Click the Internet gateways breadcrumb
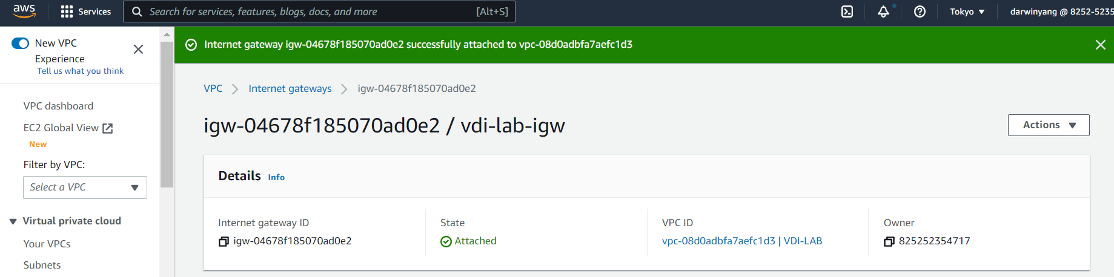Screen dimensions: 1114x277 [290, 88]
